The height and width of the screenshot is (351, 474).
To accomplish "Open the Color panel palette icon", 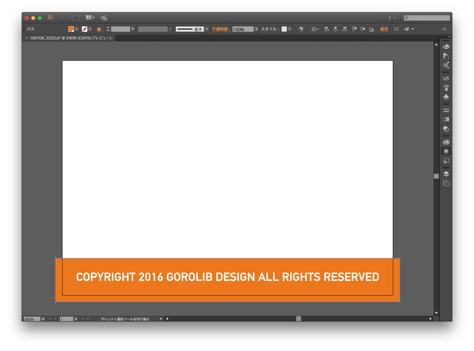I will pos(446,47).
